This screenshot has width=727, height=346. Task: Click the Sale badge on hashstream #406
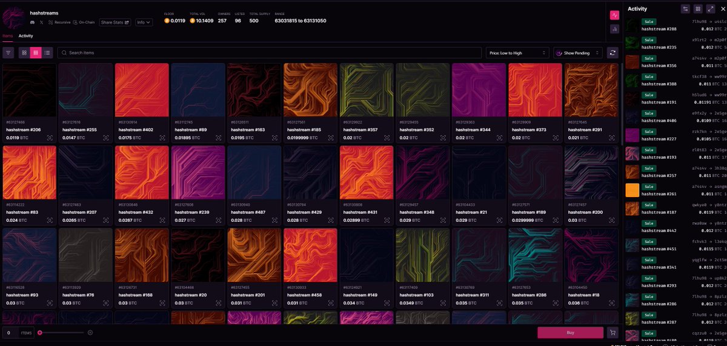click(x=649, y=113)
